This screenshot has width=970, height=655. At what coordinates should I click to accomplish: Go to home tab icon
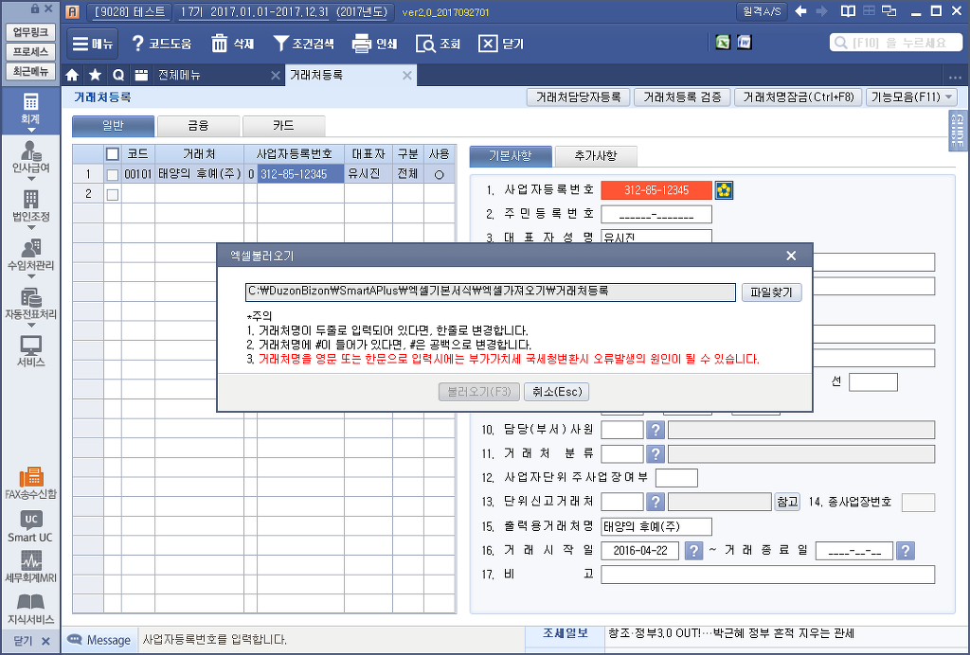(72, 76)
